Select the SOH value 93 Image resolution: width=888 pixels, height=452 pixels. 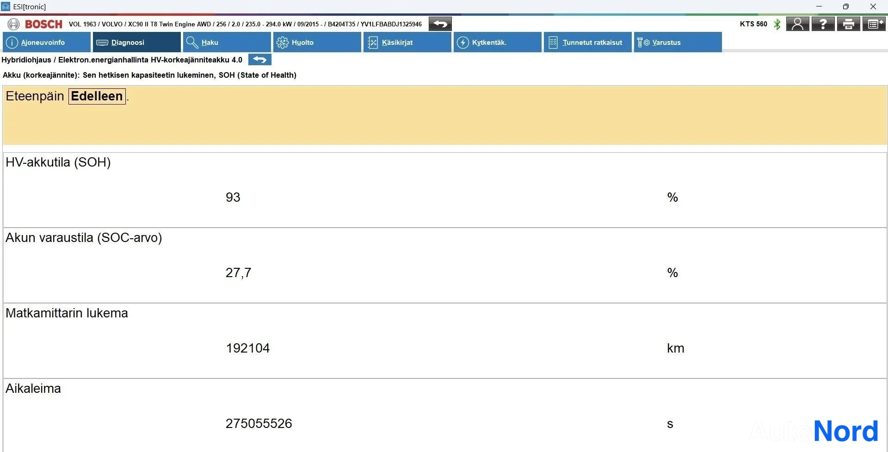tap(233, 198)
